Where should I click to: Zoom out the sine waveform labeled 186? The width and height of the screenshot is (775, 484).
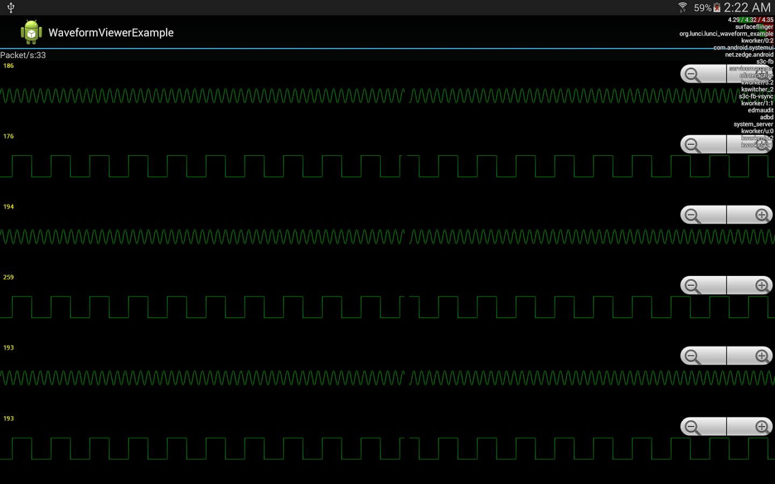click(703, 74)
